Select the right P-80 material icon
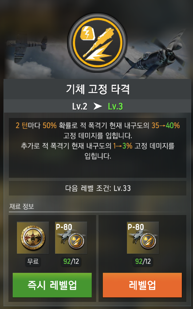This screenshot has height=309, width=193. click(143, 238)
